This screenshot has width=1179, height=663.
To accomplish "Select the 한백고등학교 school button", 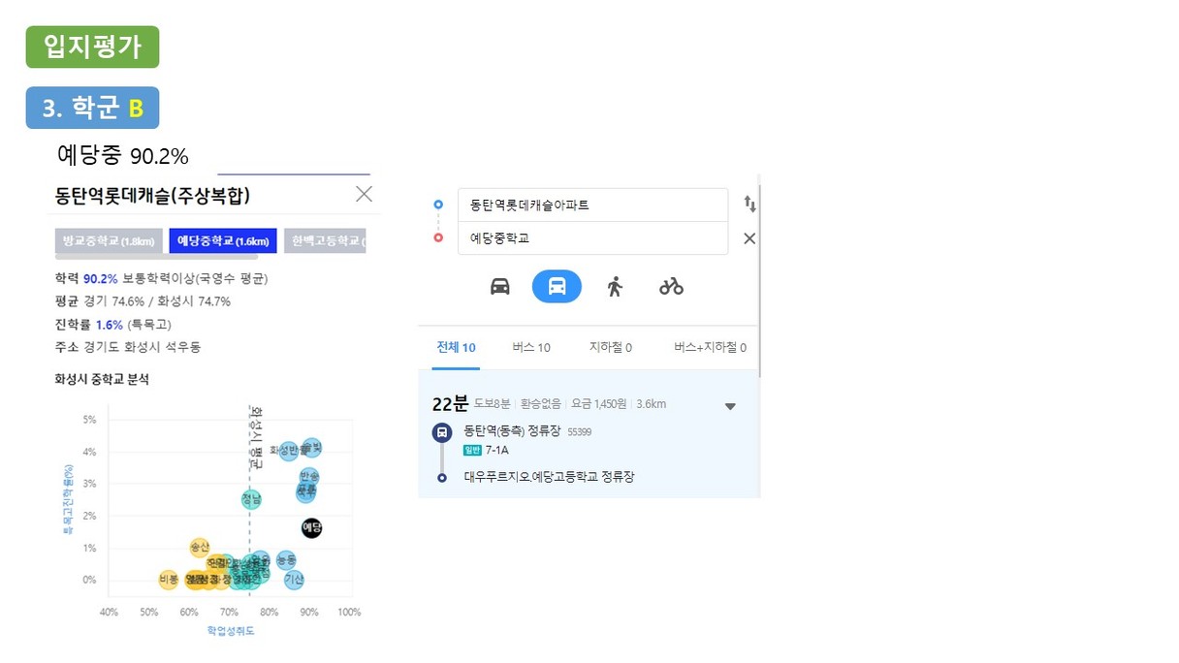I will tap(325, 240).
